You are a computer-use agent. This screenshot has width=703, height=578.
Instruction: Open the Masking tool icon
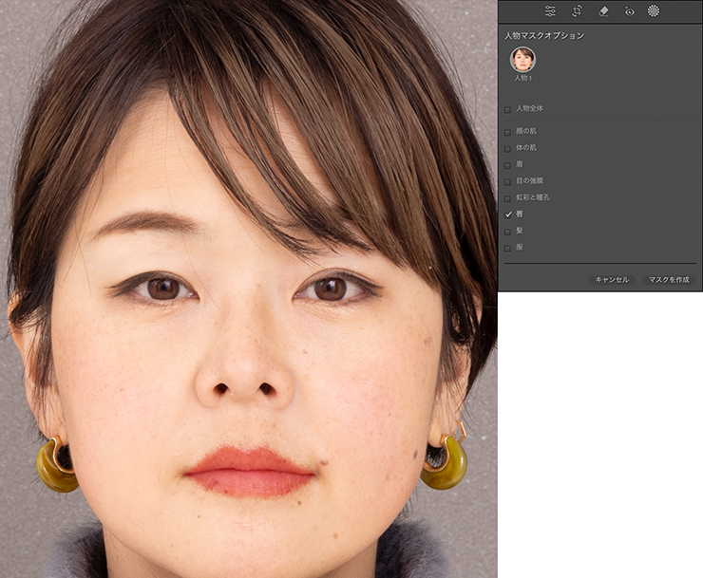click(654, 11)
